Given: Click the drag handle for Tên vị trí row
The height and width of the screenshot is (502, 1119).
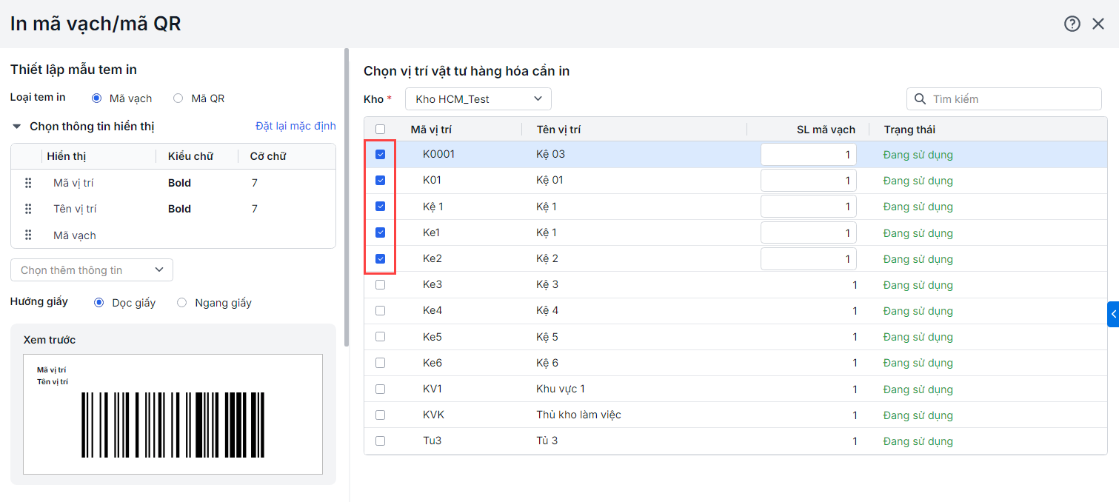Looking at the screenshot, I should [x=28, y=209].
